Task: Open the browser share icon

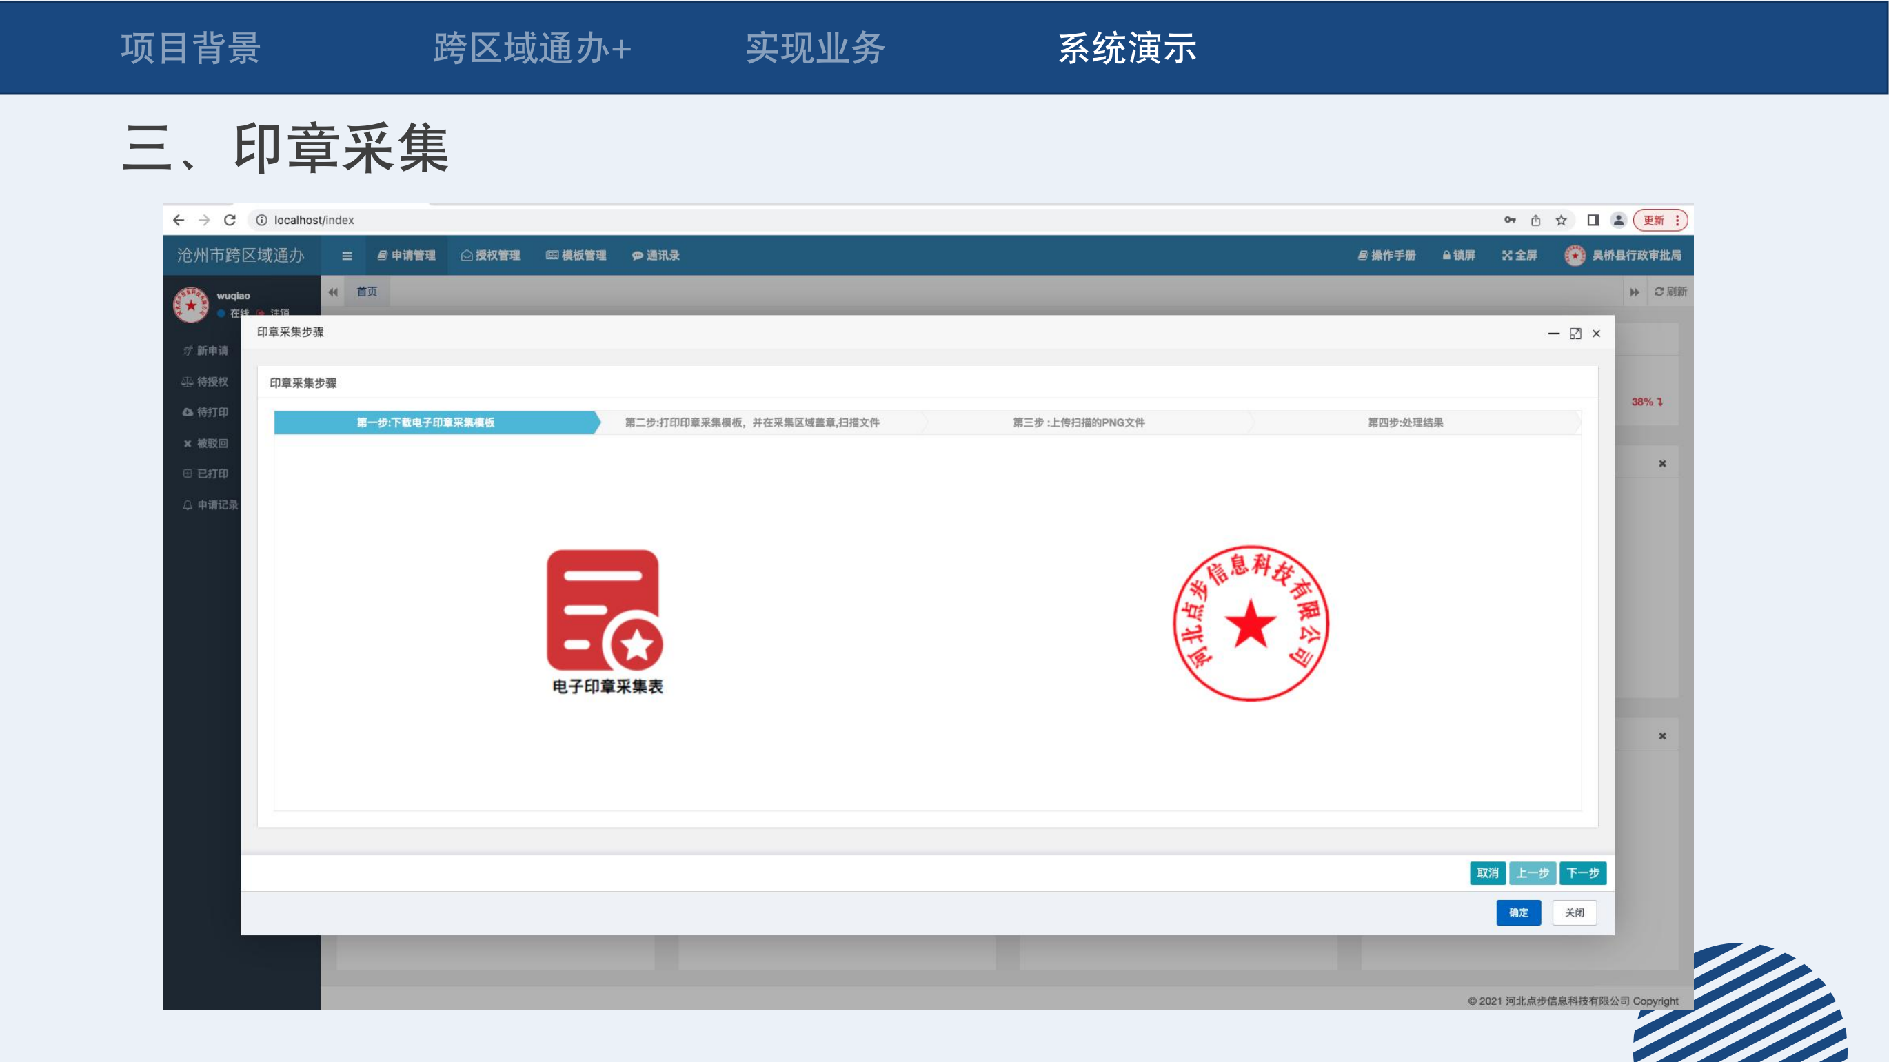Action: 1535,220
